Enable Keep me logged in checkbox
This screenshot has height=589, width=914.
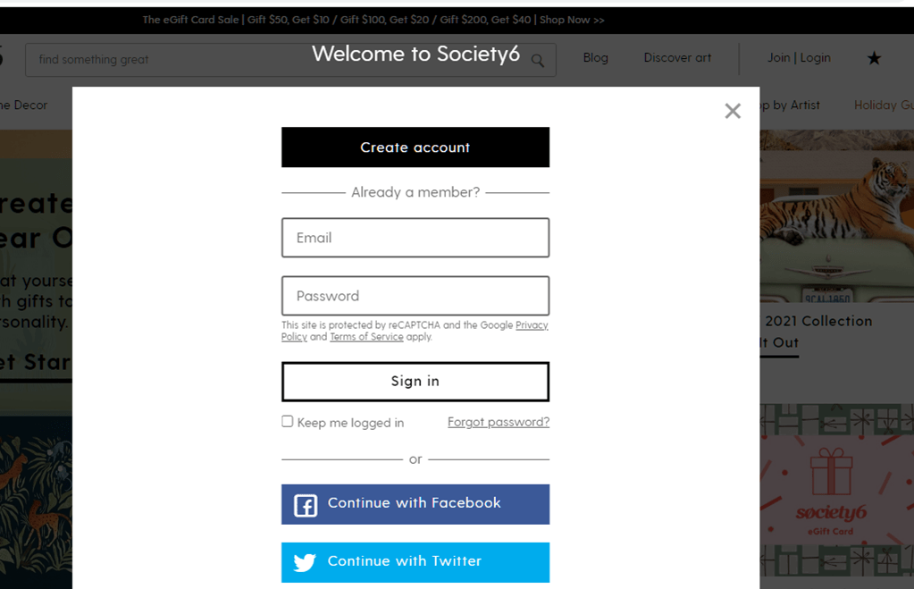288,421
